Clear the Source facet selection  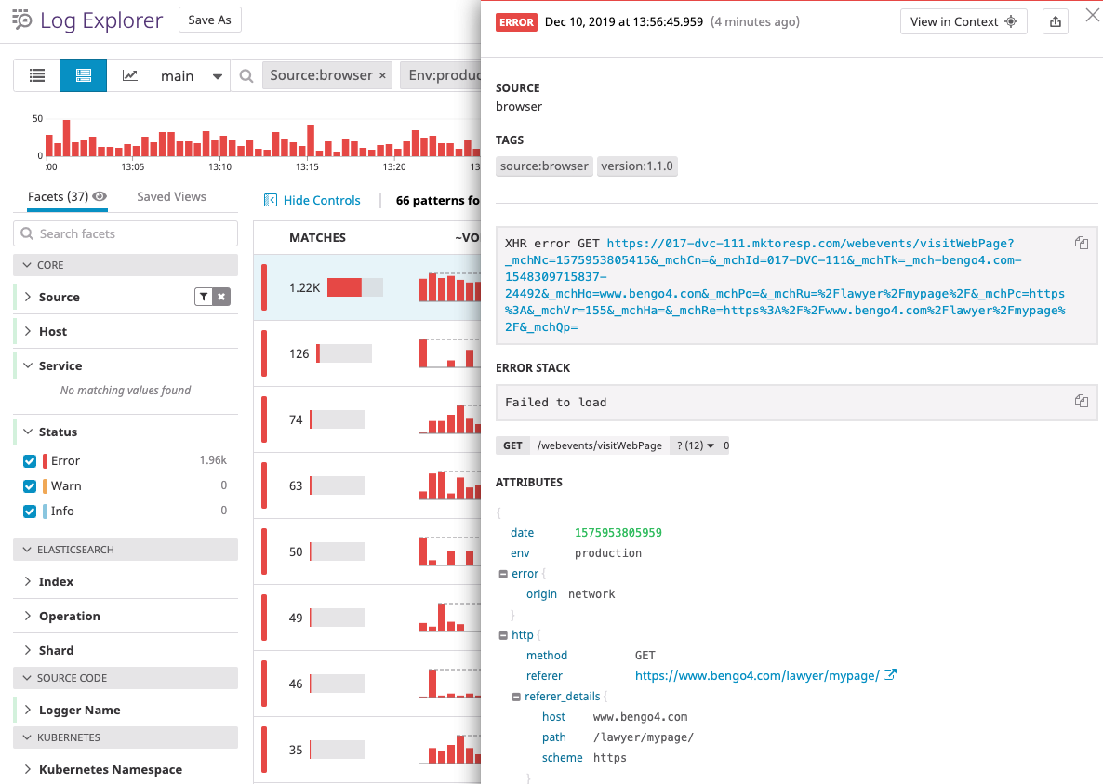[221, 297]
